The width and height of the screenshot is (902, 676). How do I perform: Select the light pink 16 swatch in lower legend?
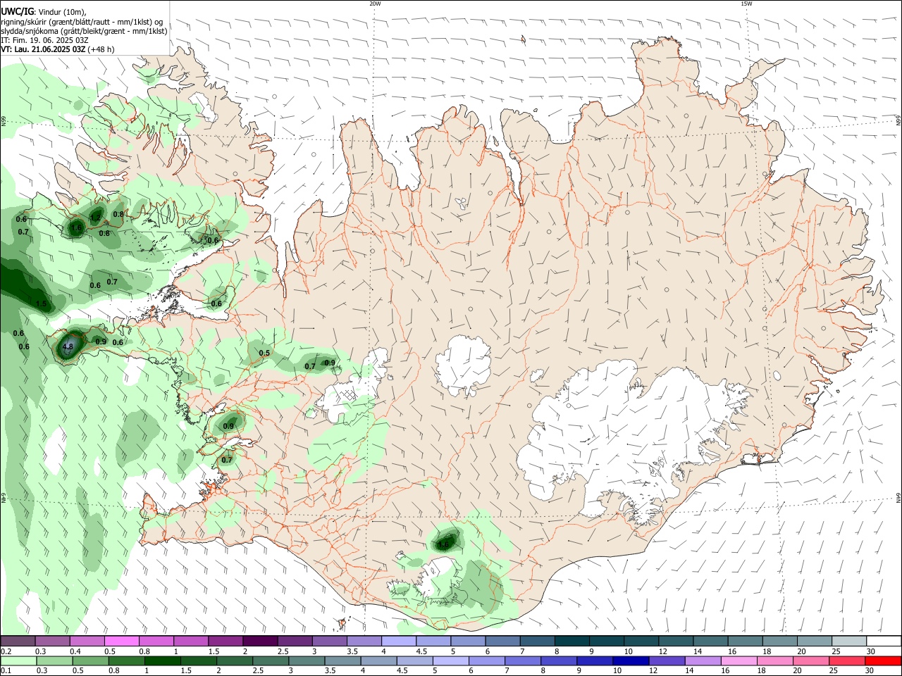point(738,661)
